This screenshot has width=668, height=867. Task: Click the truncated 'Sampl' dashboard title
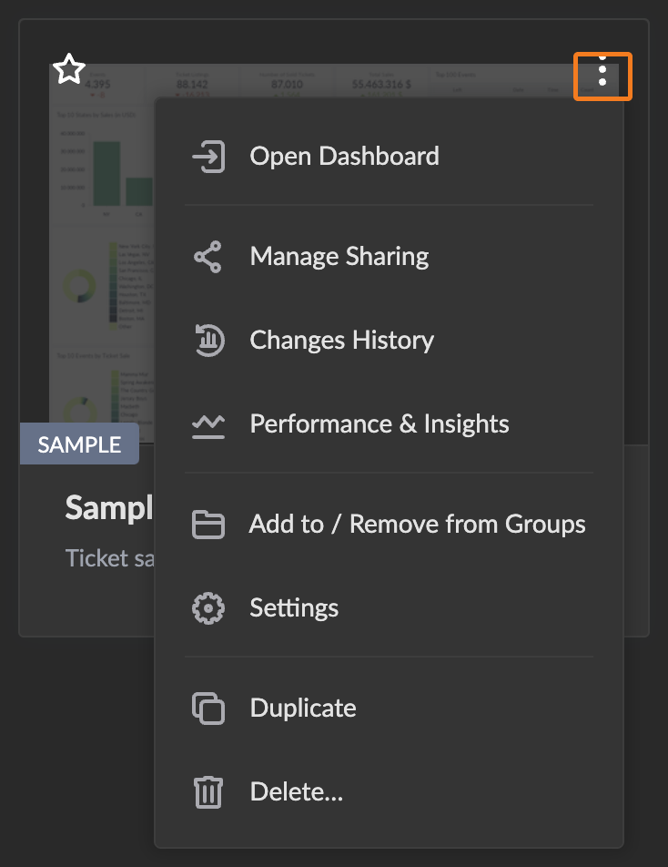[109, 507]
